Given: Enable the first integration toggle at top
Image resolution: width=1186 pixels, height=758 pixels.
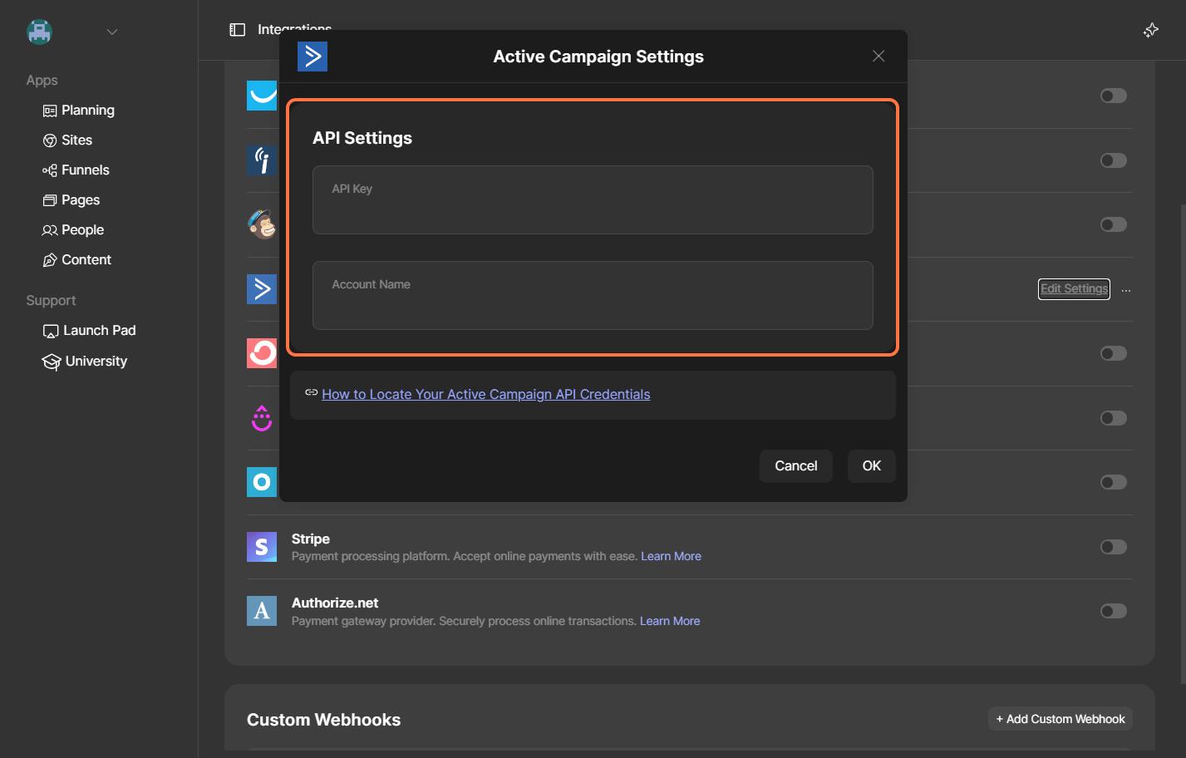Looking at the screenshot, I should click(1114, 96).
